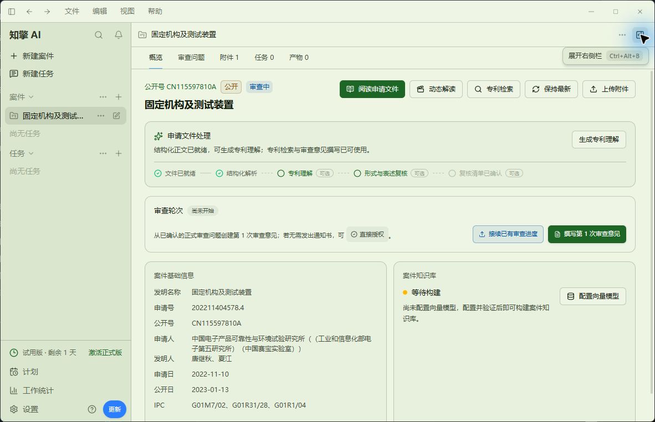Screen dimensions: 655x422
Task: Open the 视图 menu
Action: click(127, 11)
